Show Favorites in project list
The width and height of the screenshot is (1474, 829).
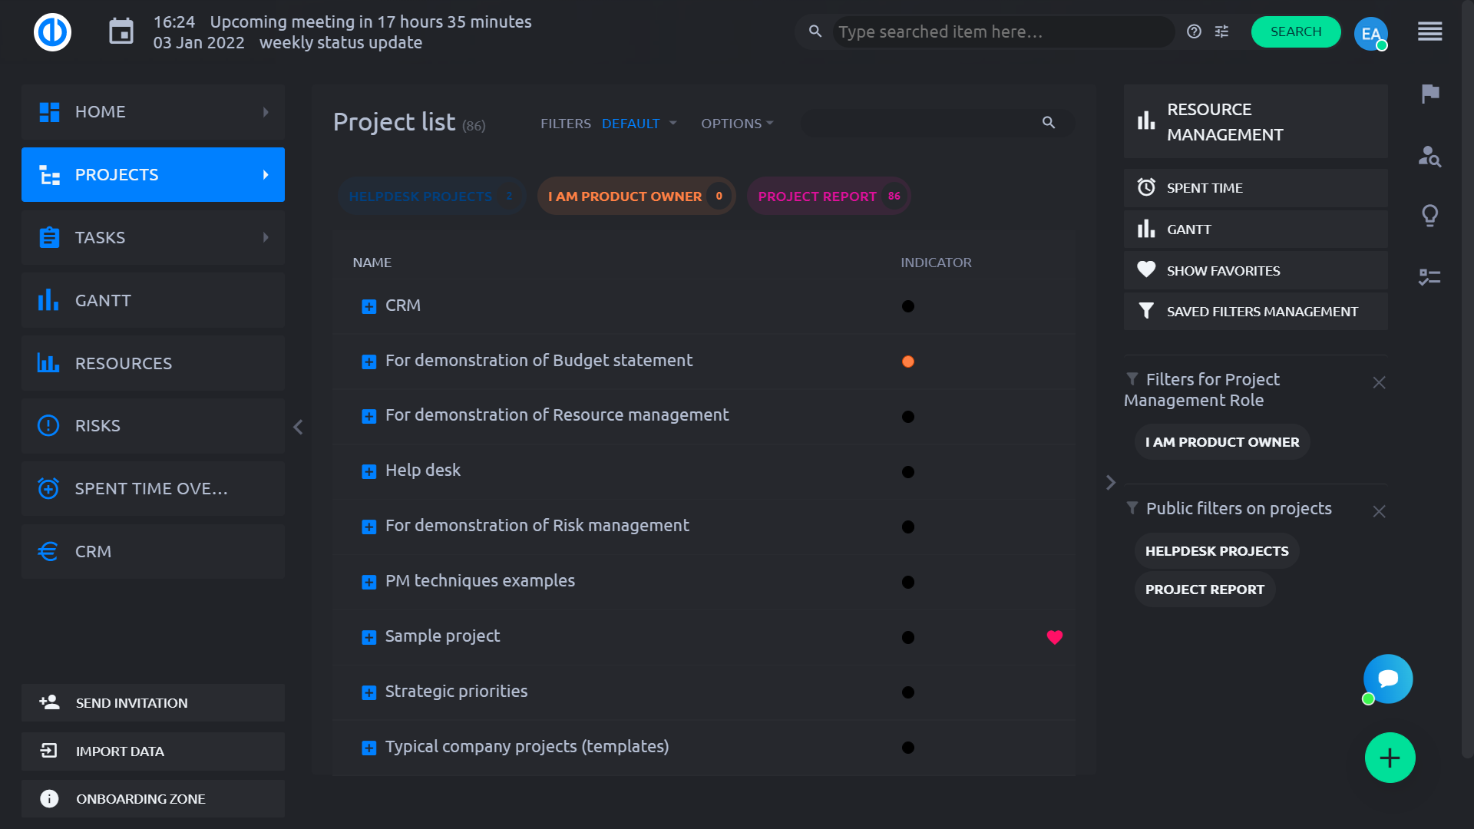coord(1223,270)
